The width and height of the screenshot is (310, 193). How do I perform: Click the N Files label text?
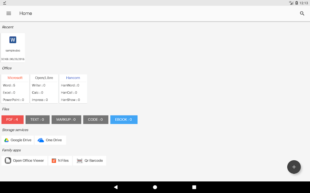(x=63, y=161)
